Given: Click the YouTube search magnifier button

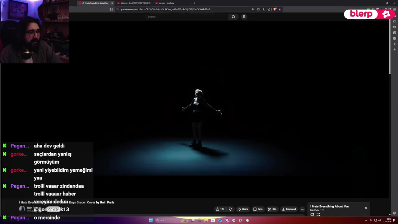Looking at the screenshot, I should click(234, 17).
